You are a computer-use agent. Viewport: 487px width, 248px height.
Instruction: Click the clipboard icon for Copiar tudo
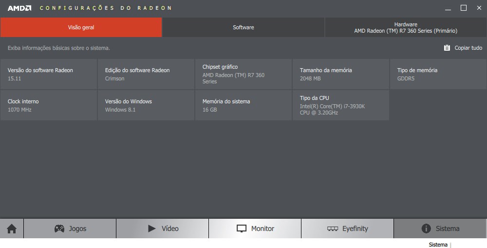[447, 48]
